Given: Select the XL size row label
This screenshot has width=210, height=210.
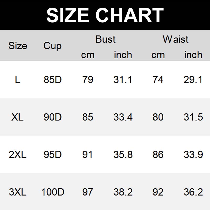Looking at the screenshot, I should (18, 117).
